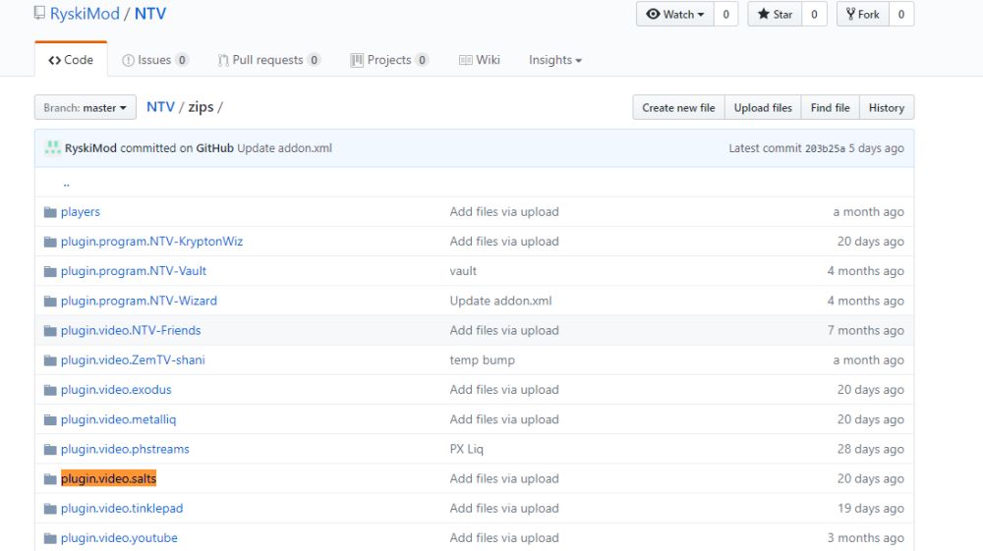This screenshot has height=551, width=983.
Task: Click the folder icon beside plugin.program.NTV-Vault
Action: pyautogui.click(x=50, y=271)
